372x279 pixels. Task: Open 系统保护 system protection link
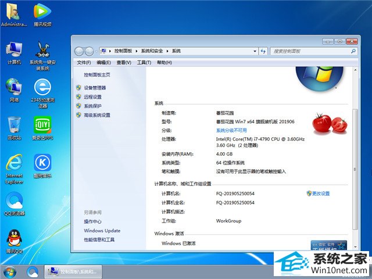click(92, 106)
